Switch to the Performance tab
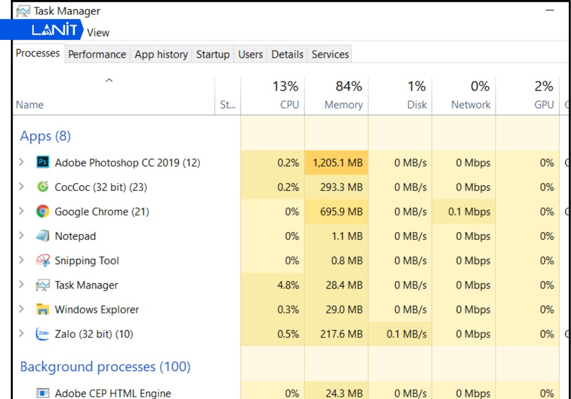This screenshot has height=399, width=571. [97, 54]
